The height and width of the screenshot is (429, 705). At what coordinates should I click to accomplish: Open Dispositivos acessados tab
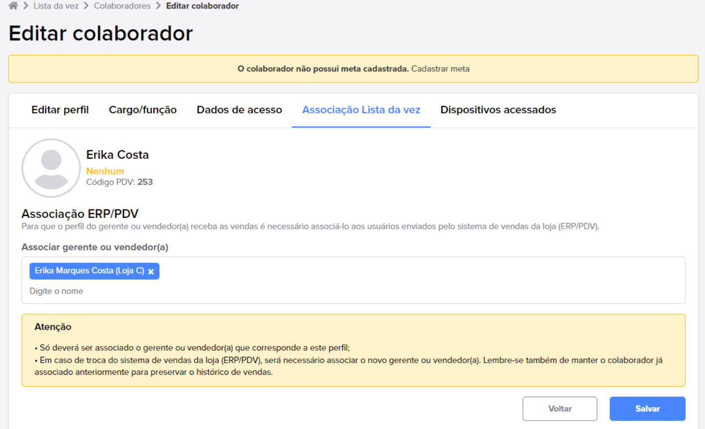click(x=498, y=110)
